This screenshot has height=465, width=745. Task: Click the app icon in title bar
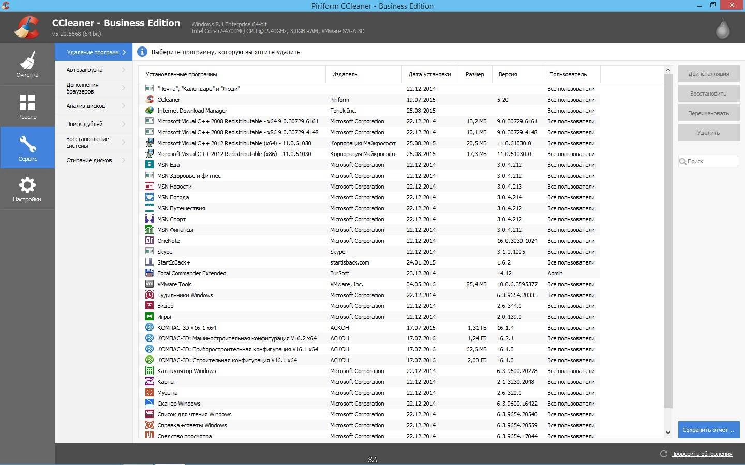tap(5, 6)
